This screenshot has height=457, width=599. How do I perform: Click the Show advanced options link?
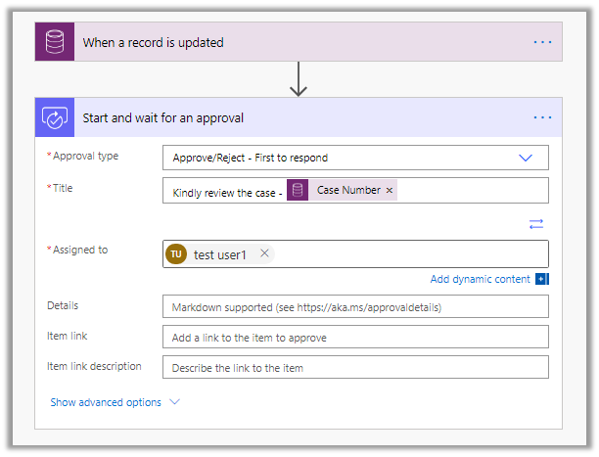pos(106,402)
